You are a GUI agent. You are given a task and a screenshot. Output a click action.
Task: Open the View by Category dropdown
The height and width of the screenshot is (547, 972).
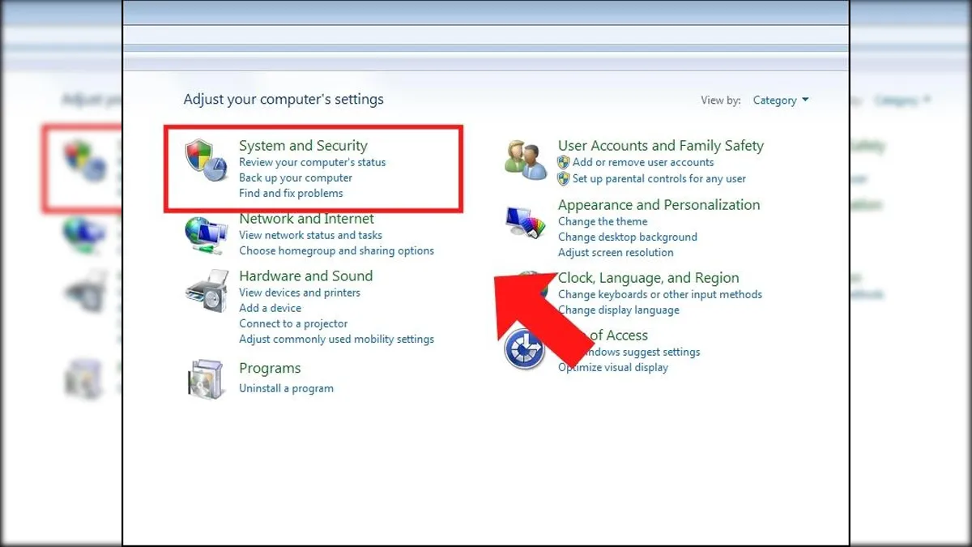tap(780, 100)
